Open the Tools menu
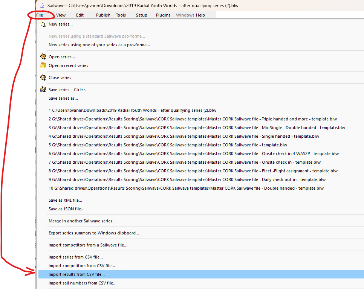 click(121, 15)
